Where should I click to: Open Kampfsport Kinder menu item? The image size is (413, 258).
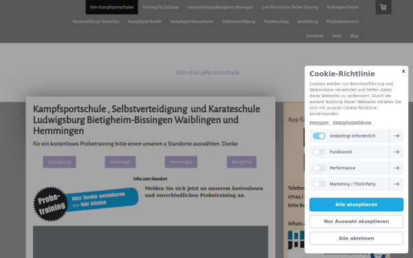(145, 21)
